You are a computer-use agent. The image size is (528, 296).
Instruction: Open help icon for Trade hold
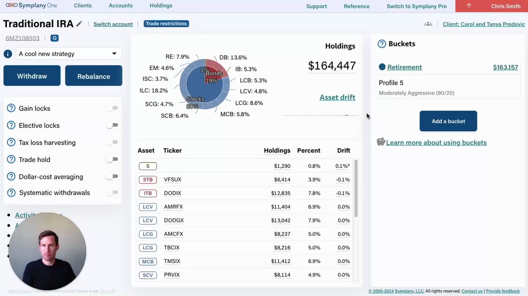[x=12, y=160]
